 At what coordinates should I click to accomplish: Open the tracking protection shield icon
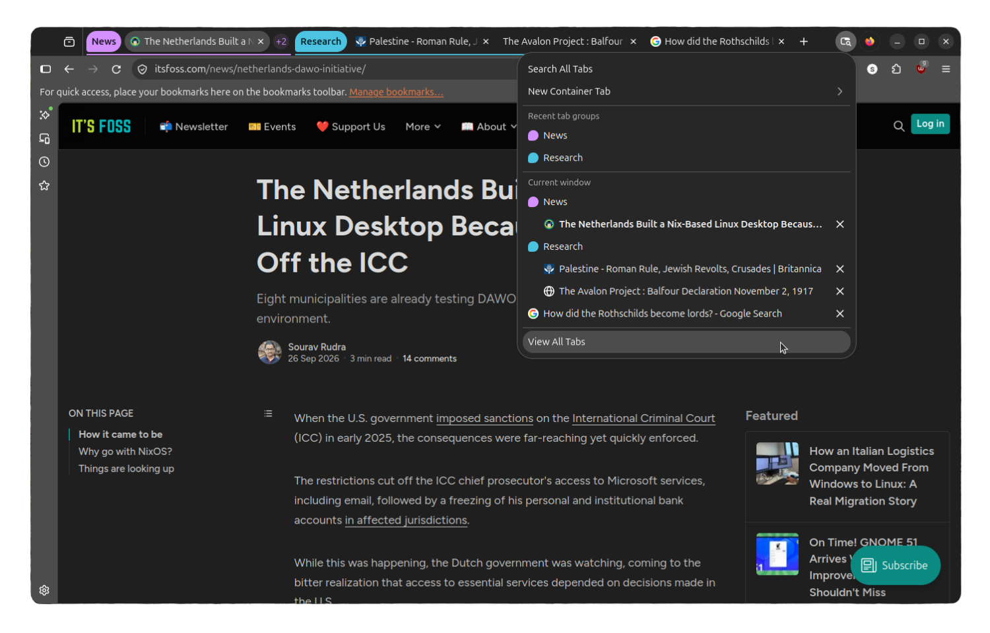[x=143, y=69]
